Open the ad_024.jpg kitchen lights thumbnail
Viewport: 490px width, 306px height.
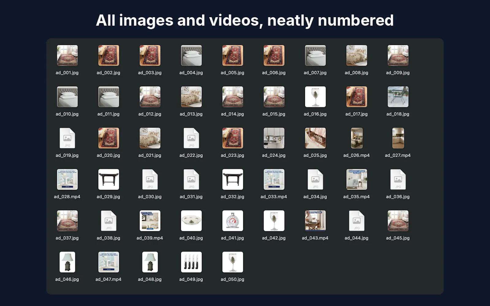[274, 138]
